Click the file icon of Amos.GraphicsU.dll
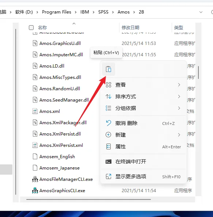Screen dimensions: 213x217 tap(35, 43)
